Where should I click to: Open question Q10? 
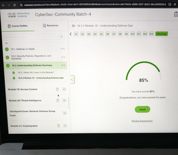[132, 34]
